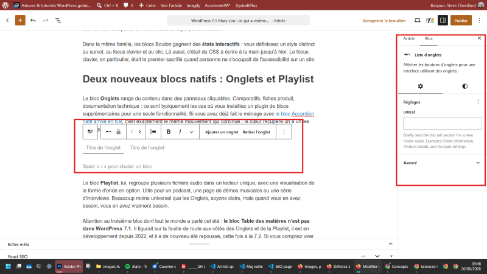Image resolution: width=487 pixels, height=274 pixels.
Task: Open the Slate taskbar app
Action: click(136, 266)
